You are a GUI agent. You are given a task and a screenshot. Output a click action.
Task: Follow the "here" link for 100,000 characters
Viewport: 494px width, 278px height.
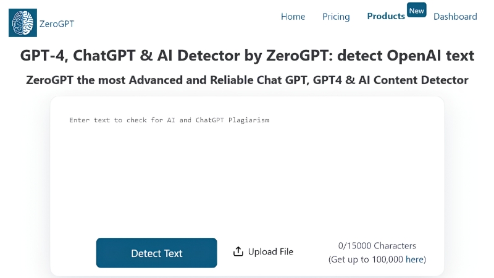tap(414, 259)
